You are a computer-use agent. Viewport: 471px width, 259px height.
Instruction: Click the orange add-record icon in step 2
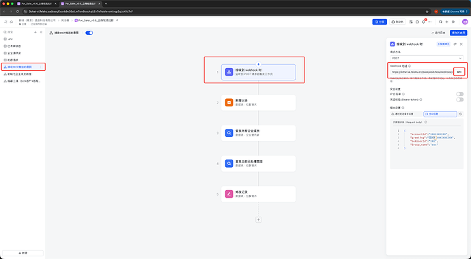229,102
